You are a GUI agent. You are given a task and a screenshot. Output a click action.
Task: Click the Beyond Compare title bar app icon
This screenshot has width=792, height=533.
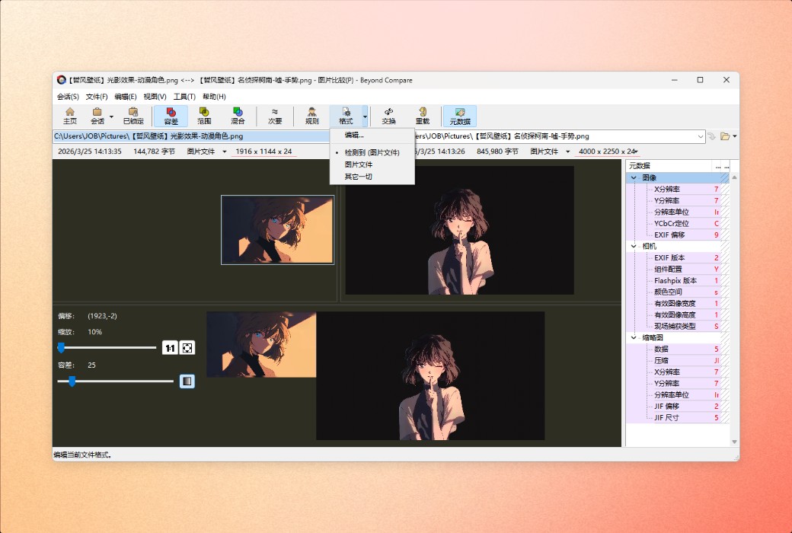[x=62, y=80]
